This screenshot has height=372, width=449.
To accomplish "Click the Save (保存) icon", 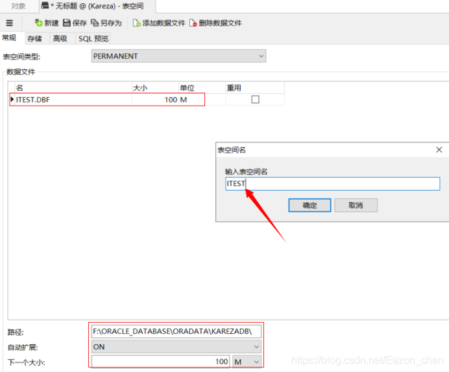I will (x=66, y=23).
